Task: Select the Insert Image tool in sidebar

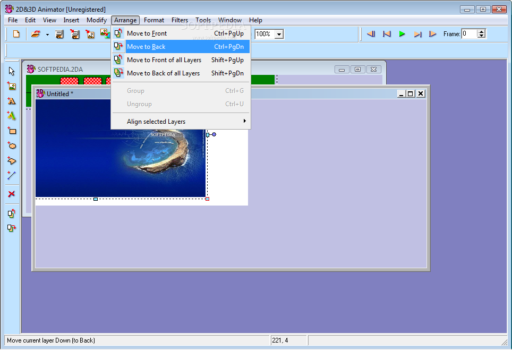Action: click(x=12, y=86)
